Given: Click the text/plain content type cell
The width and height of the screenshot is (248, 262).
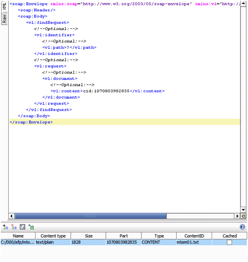Looking at the screenshot, I should 53,242.
